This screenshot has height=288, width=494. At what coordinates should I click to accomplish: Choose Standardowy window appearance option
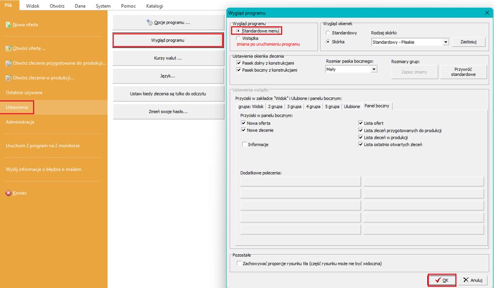point(328,33)
